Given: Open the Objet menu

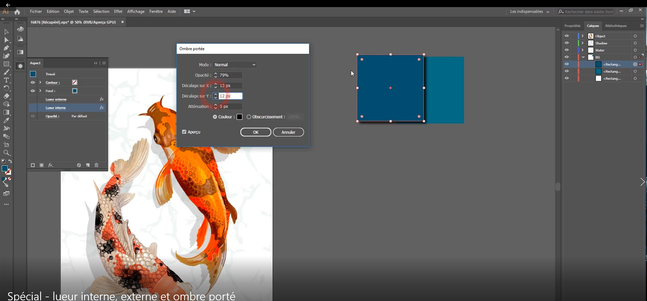Looking at the screenshot, I should click(x=69, y=11).
